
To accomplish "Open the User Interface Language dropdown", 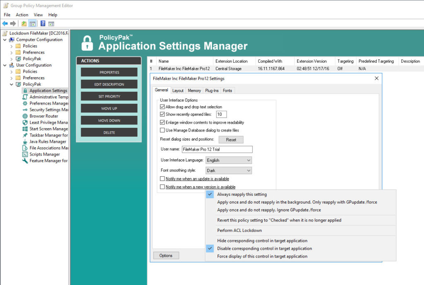I will pos(229,161).
